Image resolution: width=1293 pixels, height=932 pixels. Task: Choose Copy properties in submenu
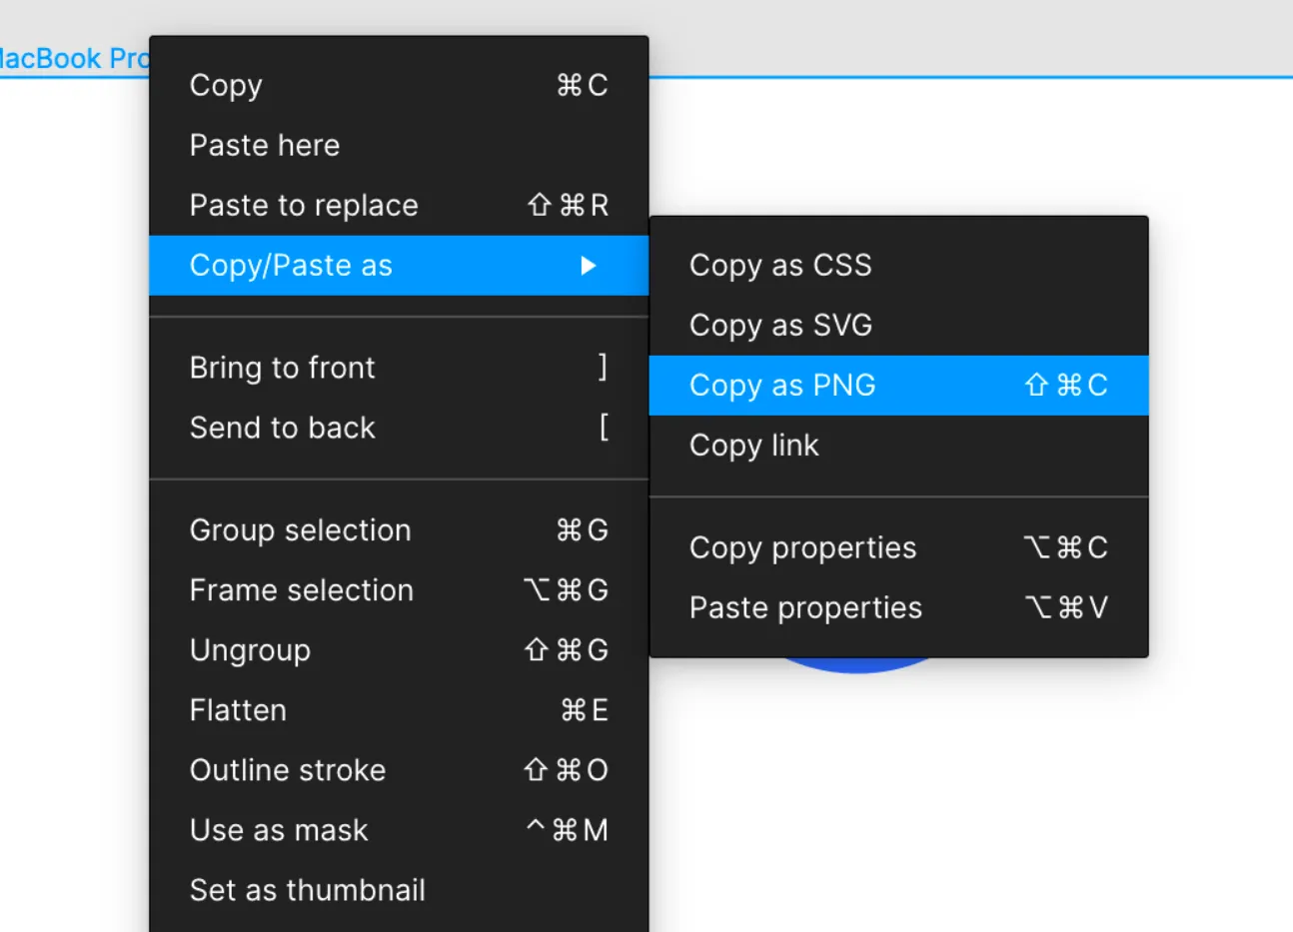tap(898, 547)
